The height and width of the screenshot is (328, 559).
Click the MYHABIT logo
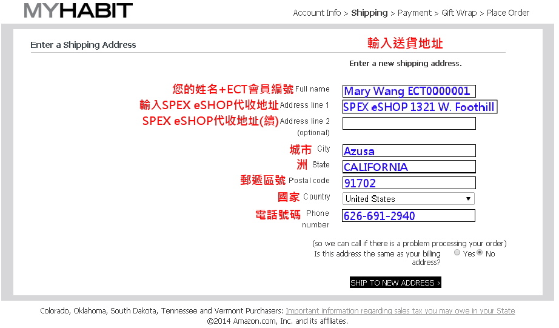click(x=78, y=10)
